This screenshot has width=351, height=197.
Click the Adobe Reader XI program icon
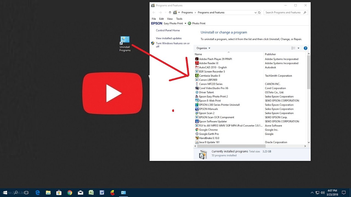point(197,63)
